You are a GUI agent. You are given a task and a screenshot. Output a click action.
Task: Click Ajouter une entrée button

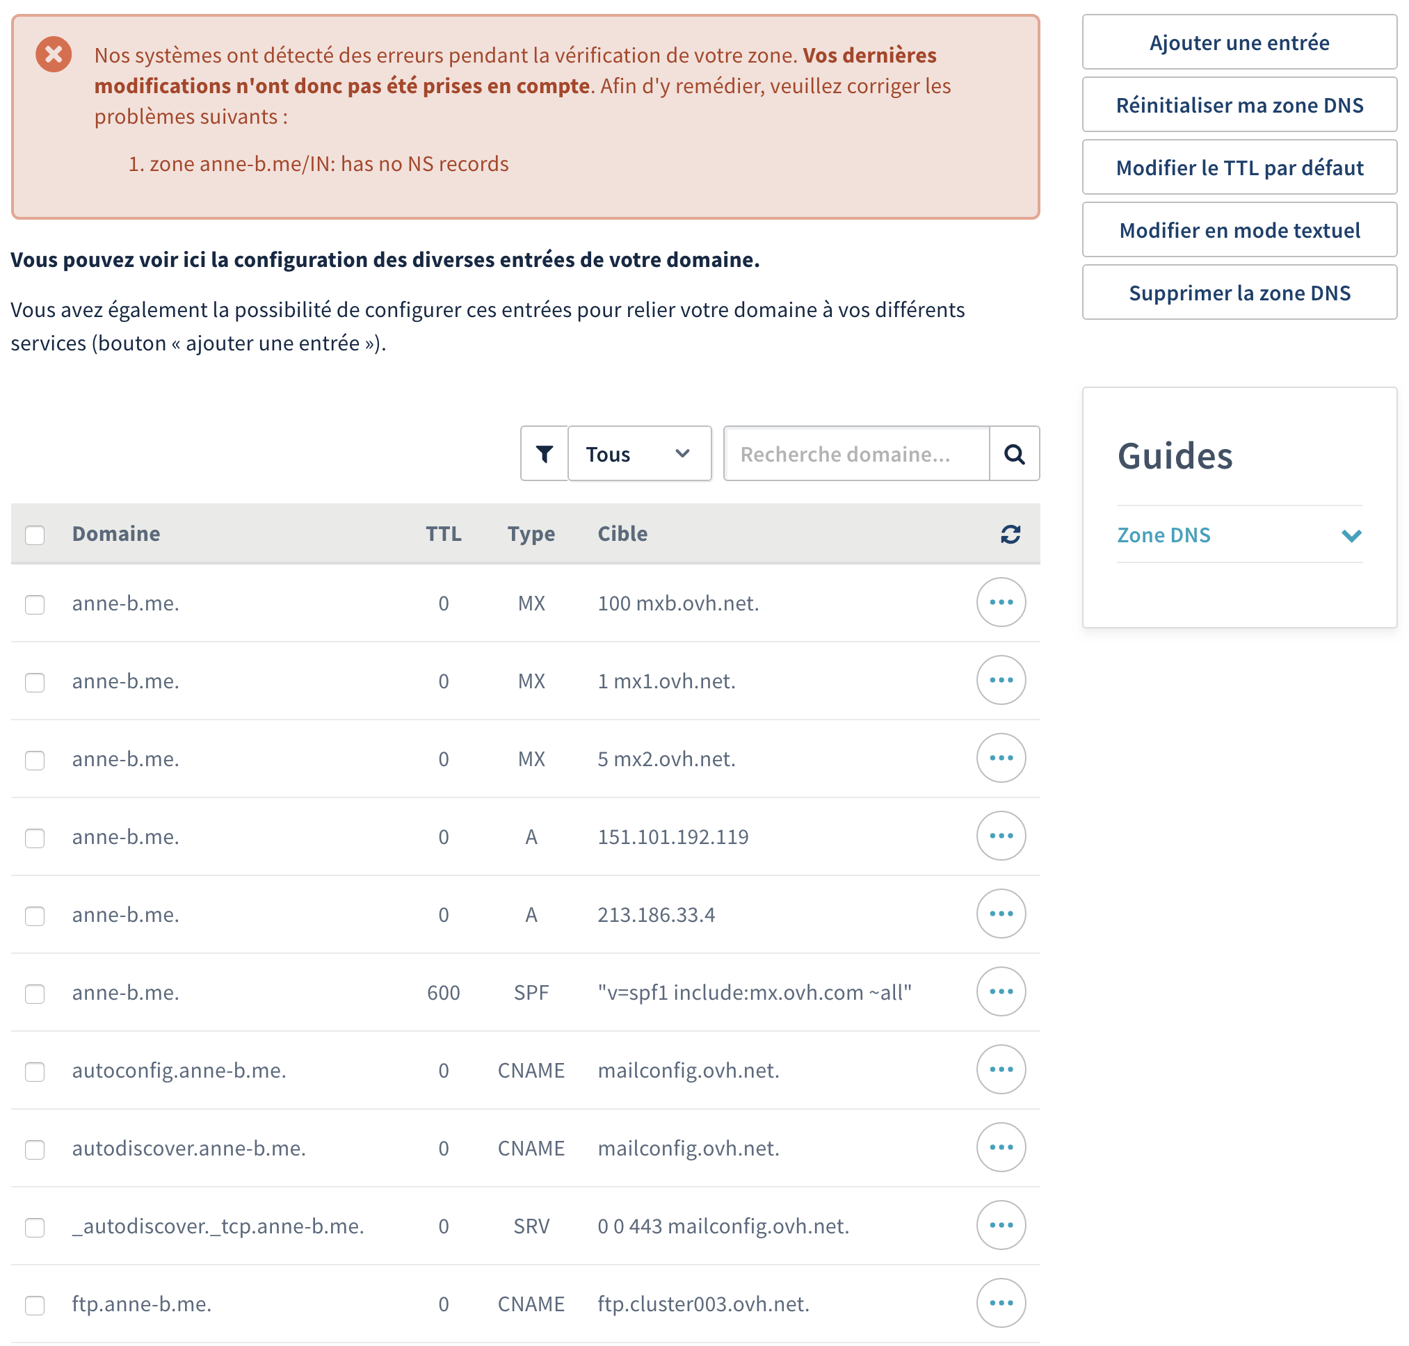pos(1239,42)
